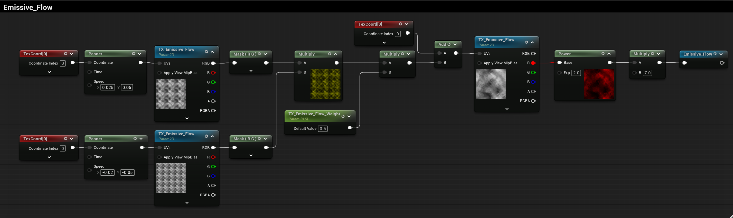Image resolution: width=733 pixels, height=218 pixels.
Task: Expand the Emissive_Flow reroute node chevron
Action: click(721, 54)
